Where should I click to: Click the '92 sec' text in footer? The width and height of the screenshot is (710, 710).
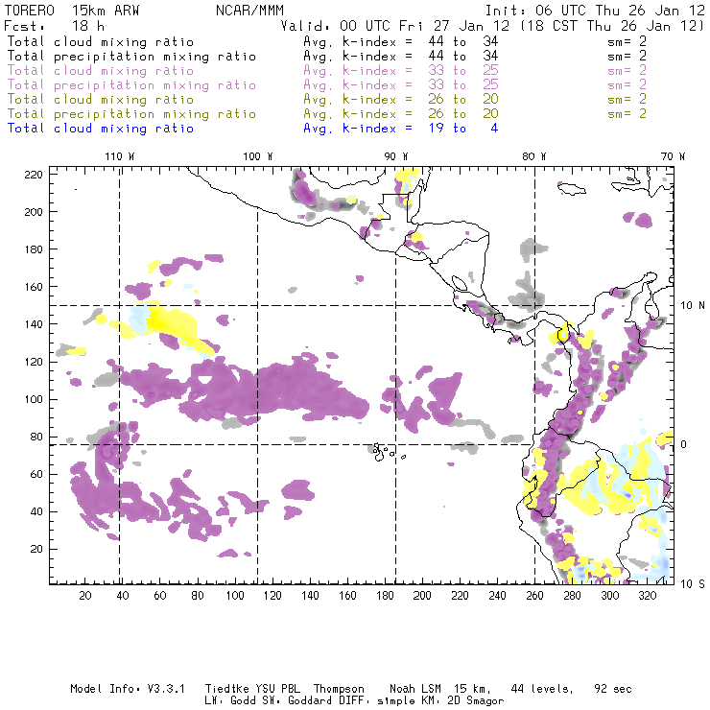pos(613,689)
